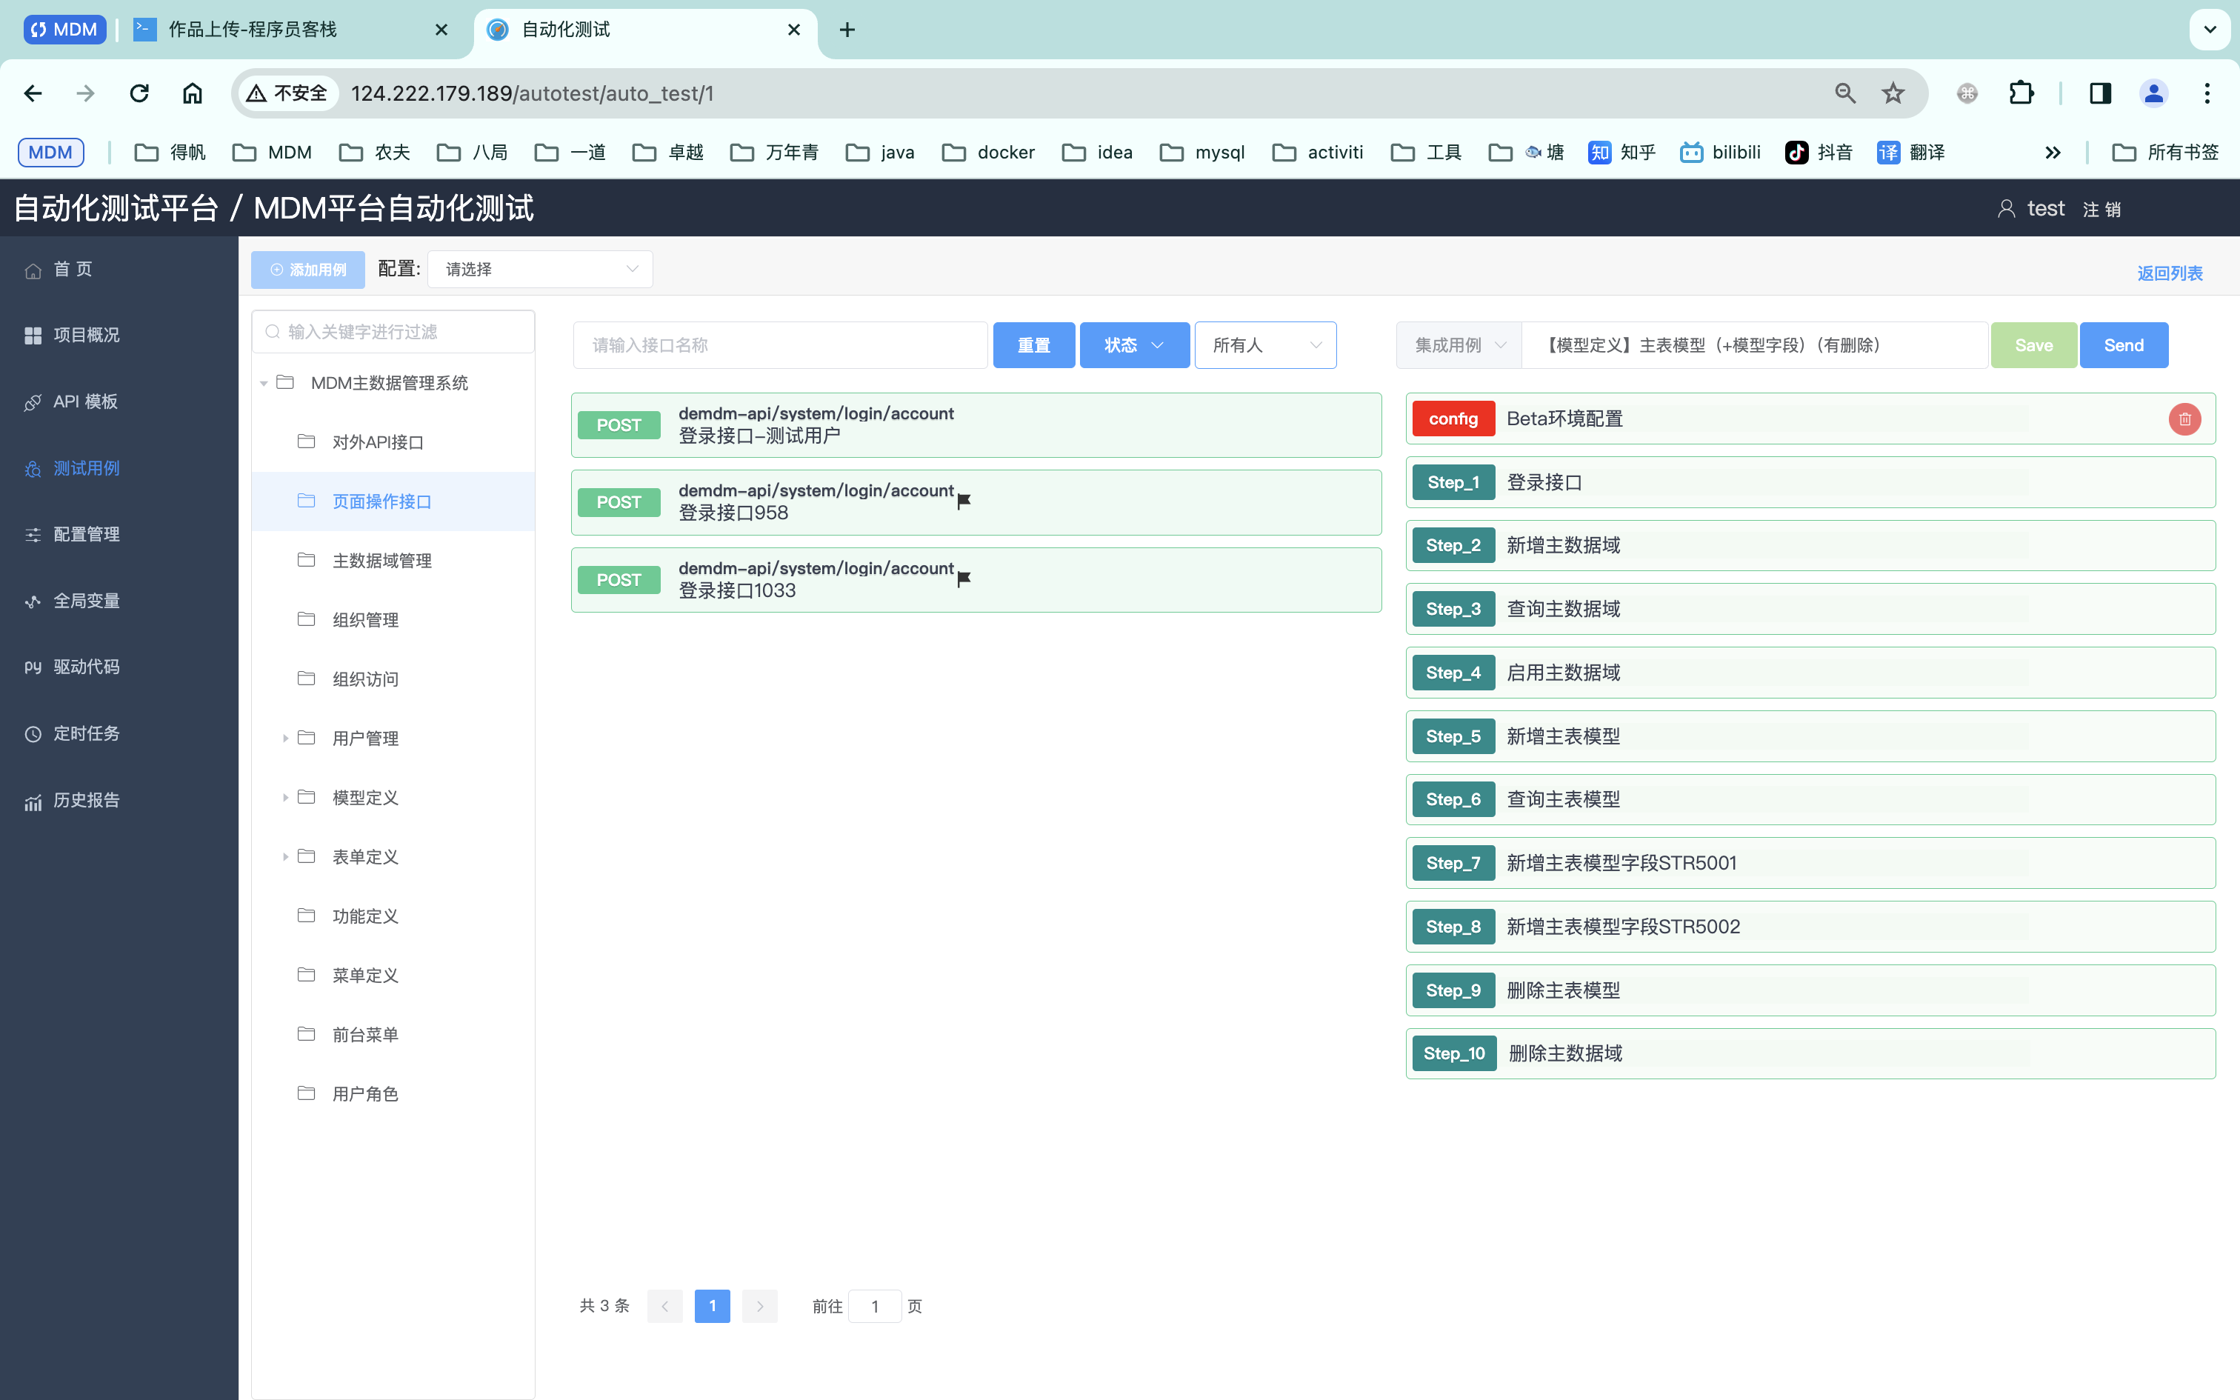Click the Send button

click(x=2124, y=345)
